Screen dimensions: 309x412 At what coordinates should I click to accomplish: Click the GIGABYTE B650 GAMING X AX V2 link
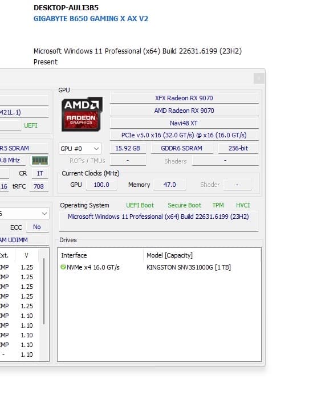pyautogui.click(x=91, y=19)
